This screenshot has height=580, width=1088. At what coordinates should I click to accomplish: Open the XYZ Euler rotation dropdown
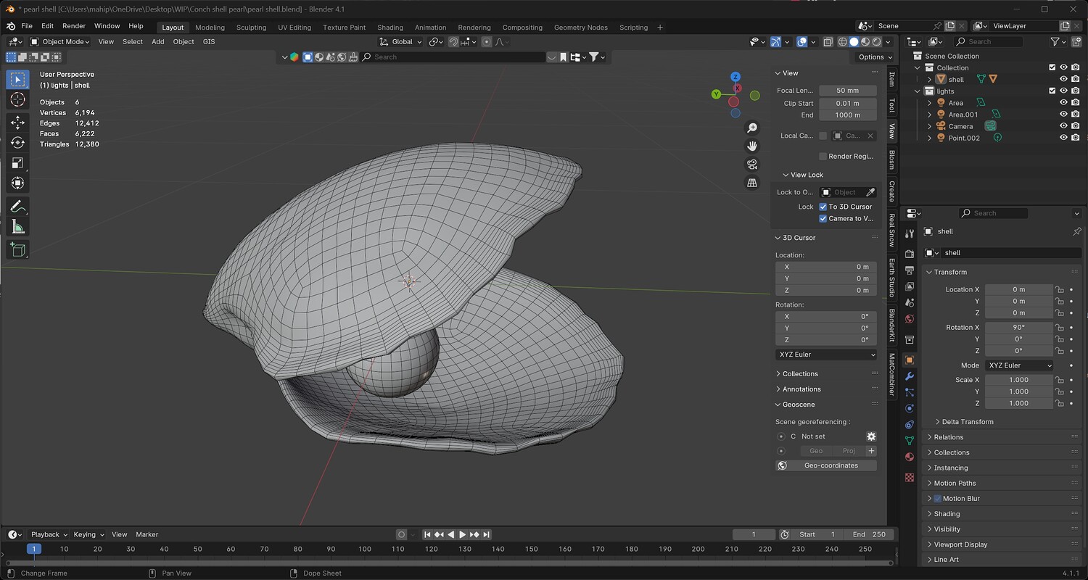click(x=826, y=355)
